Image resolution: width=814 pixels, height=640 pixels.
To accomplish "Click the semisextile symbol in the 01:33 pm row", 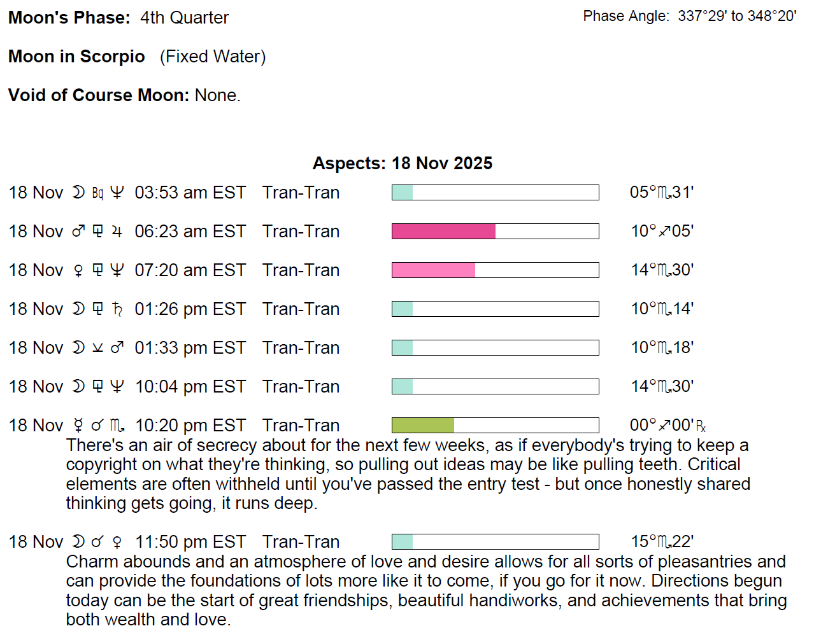I will tap(97, 348).
